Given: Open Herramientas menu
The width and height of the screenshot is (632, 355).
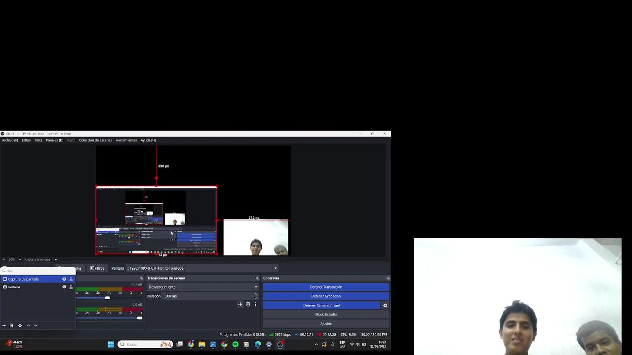Looking at the screenshot, I should 126,140.
